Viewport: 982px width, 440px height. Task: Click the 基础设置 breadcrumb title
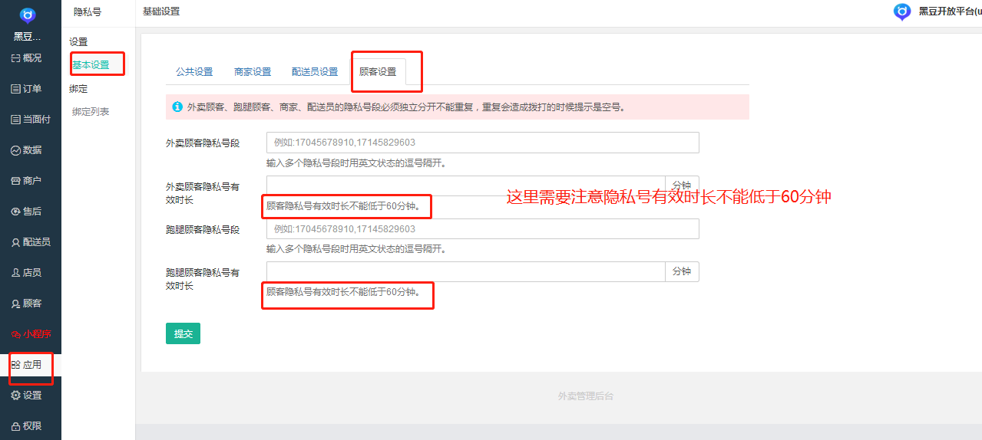[x=161, y=11]
